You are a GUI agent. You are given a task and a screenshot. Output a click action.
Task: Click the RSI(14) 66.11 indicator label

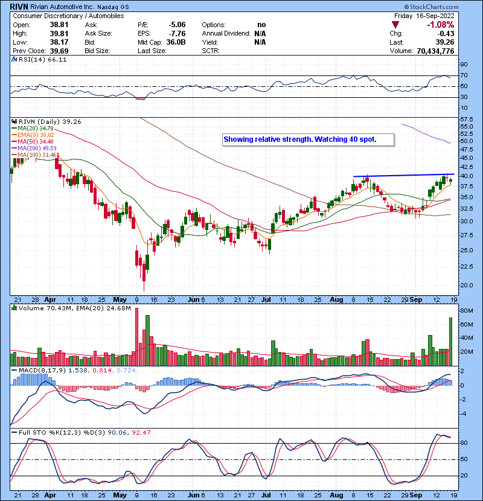(x=42, y=59)
